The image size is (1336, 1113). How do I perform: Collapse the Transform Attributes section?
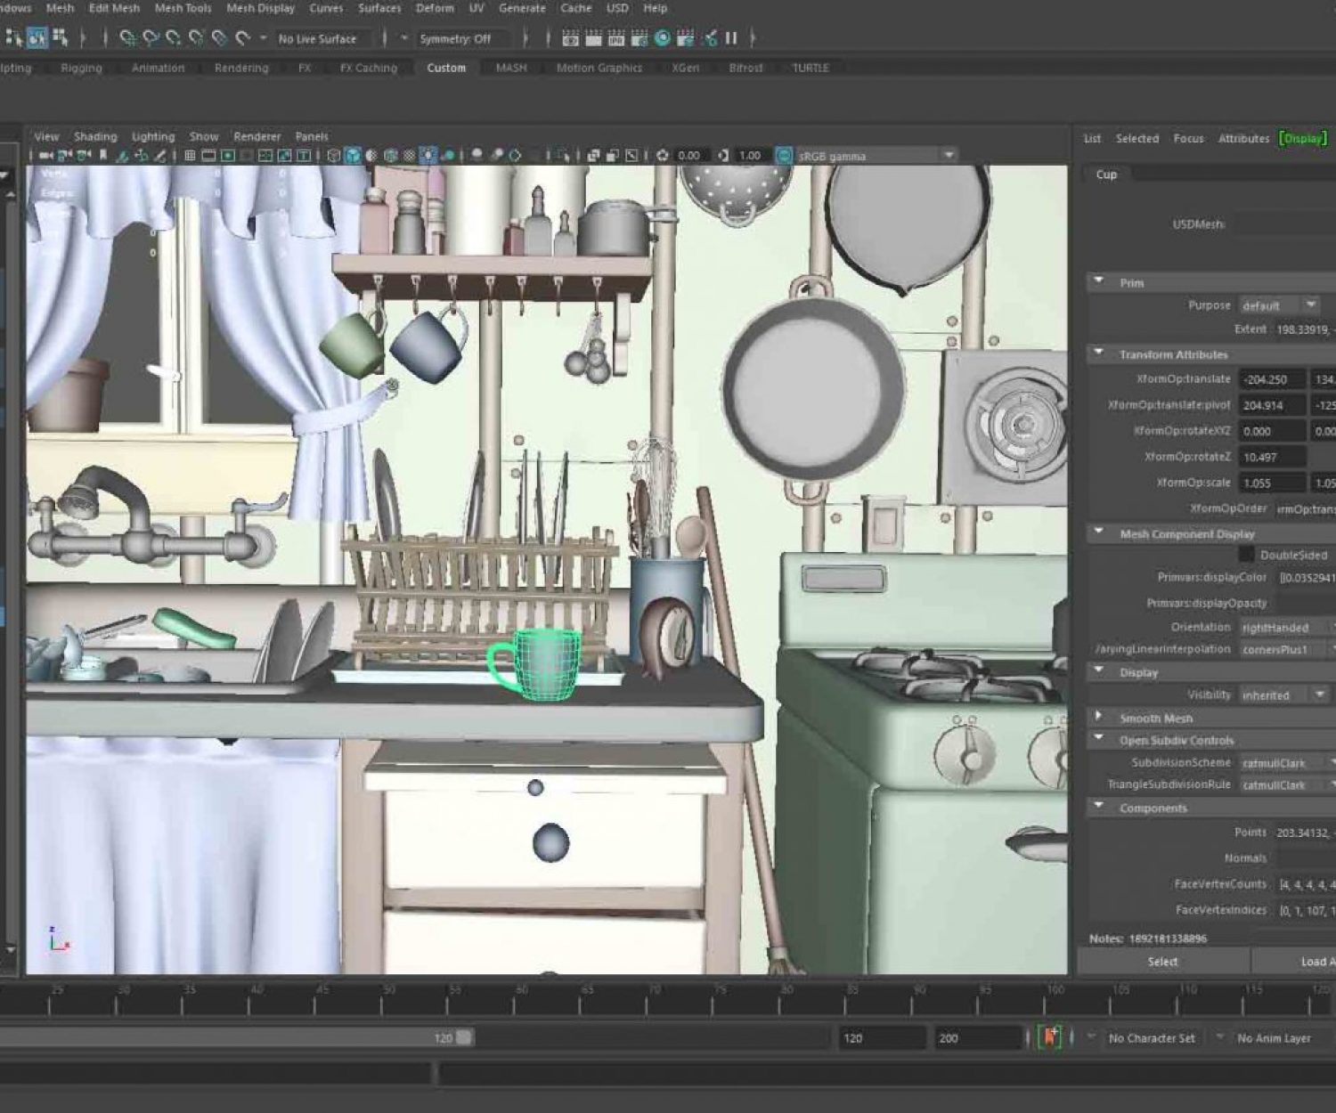click(1098, 353)
